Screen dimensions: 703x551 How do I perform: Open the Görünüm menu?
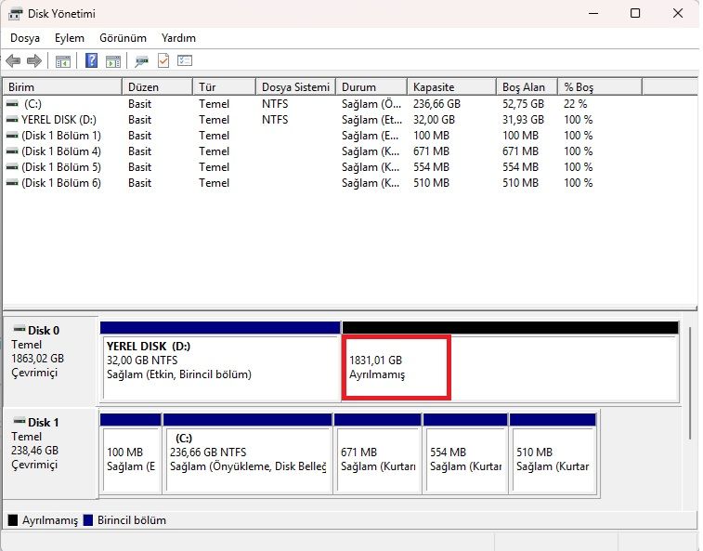pyautogui.click(x=123, y=38)
